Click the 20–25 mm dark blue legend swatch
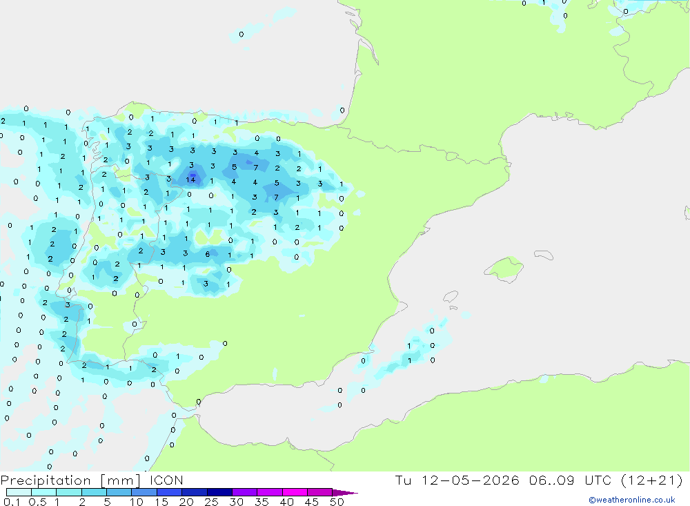This screenshot has height=506, width=690. 195,492
